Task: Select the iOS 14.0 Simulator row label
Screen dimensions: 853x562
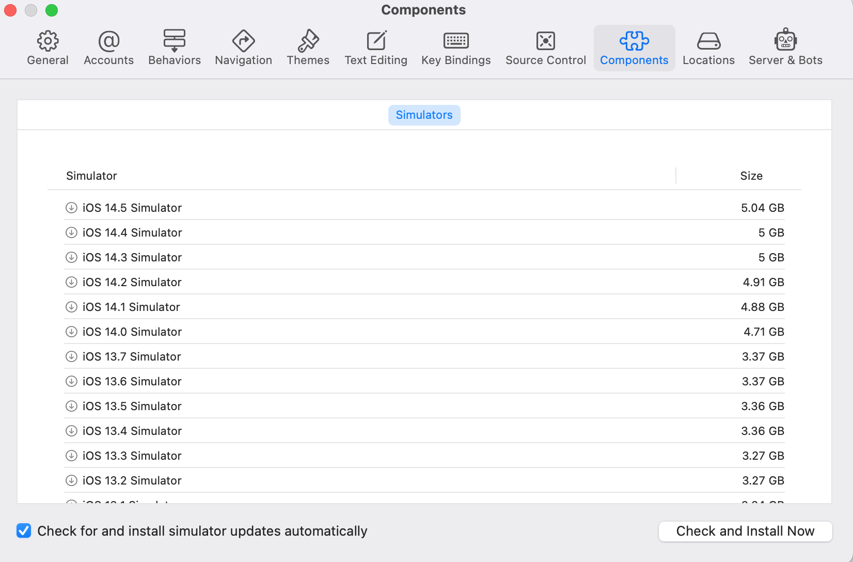Action: (132, 332)
